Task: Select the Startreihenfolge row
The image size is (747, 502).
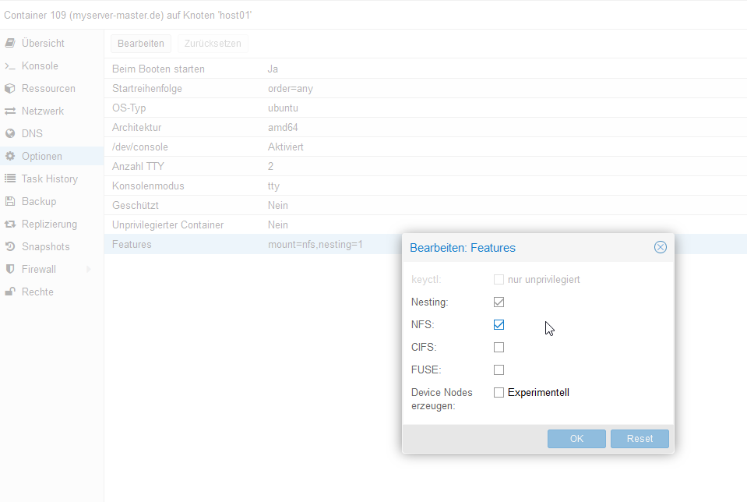Action: pyautogui.click(x=425, y=88)
